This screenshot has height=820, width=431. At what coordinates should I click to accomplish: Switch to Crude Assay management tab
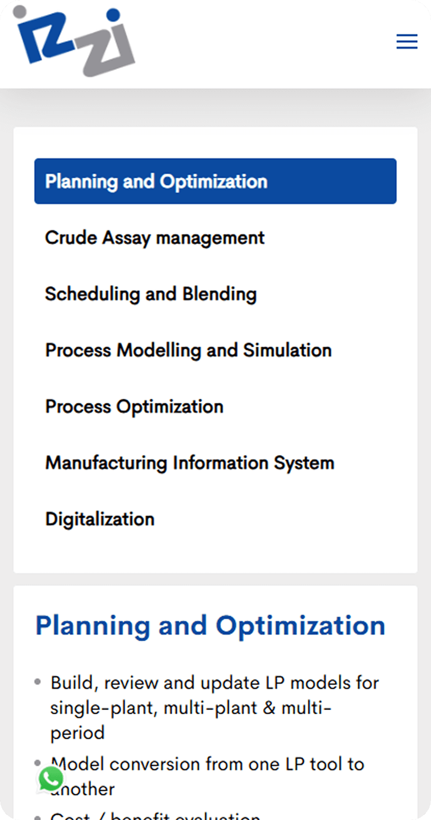point(155,238)
